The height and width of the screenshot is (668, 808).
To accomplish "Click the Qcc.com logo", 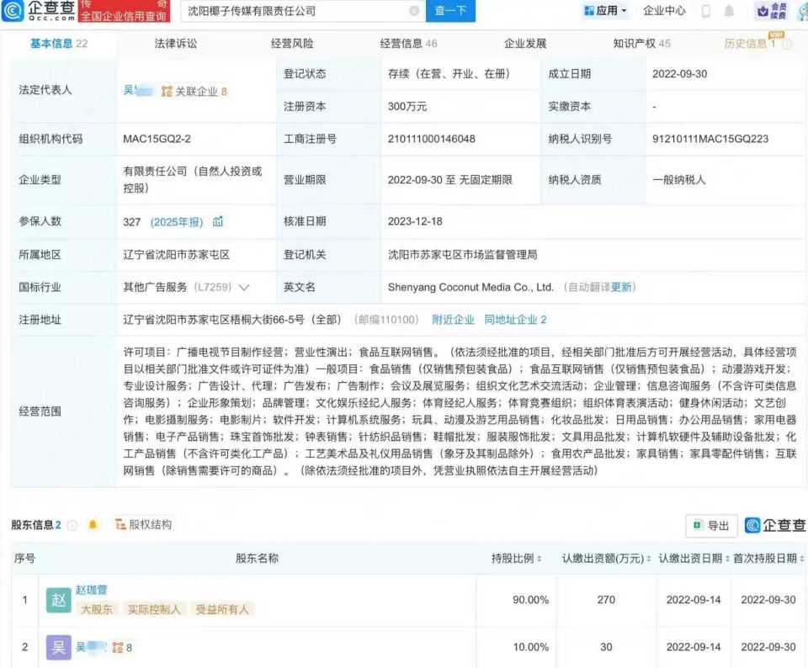I will (x=40, y=11).
